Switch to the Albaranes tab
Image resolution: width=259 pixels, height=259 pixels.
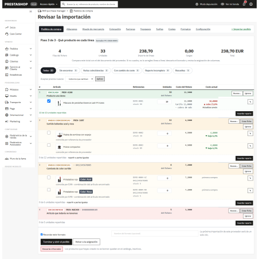(x=72, y=29)
